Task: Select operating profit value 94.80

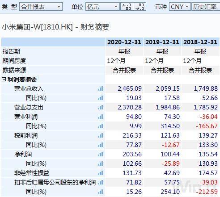Action: (134, 117)
